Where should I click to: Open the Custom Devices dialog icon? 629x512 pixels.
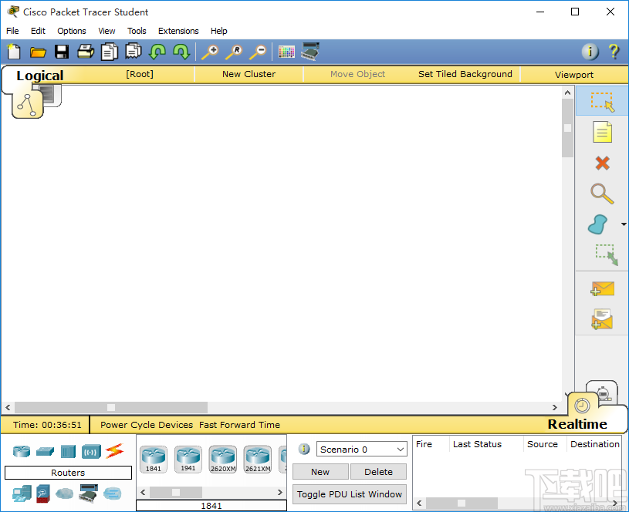[310, 52]
